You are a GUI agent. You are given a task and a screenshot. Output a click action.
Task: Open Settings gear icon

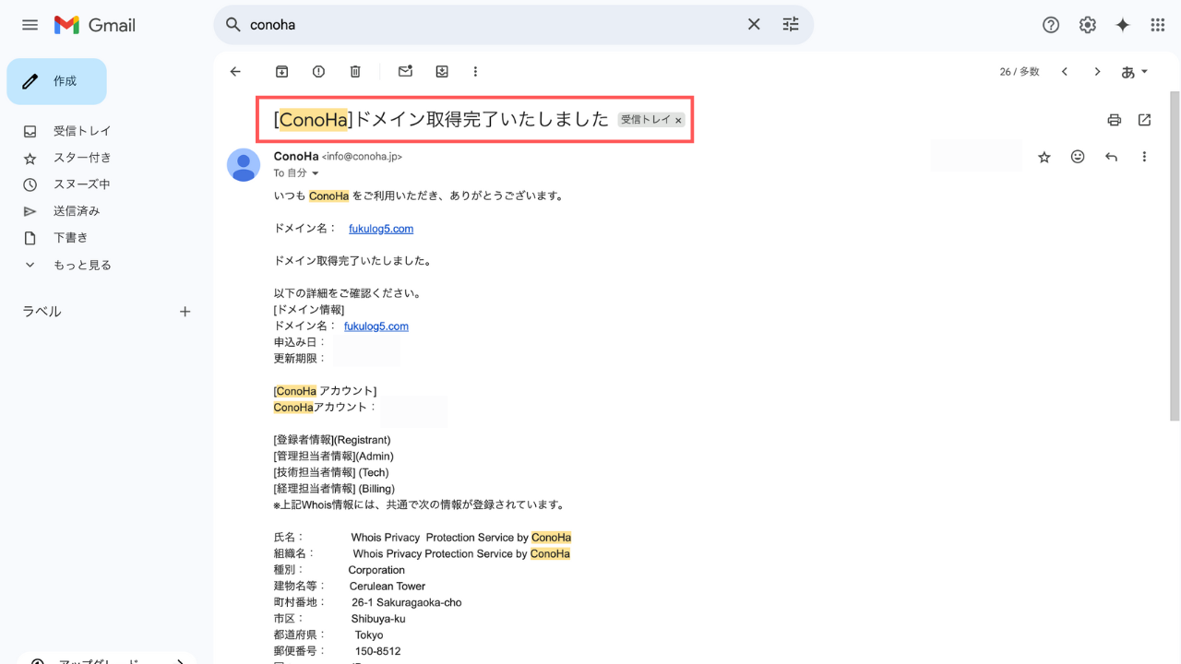[x=1088, y=25]
